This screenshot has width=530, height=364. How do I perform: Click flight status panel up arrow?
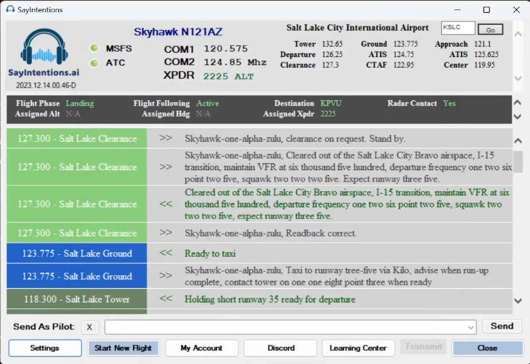pyautogui.click(x=518, y=102)
